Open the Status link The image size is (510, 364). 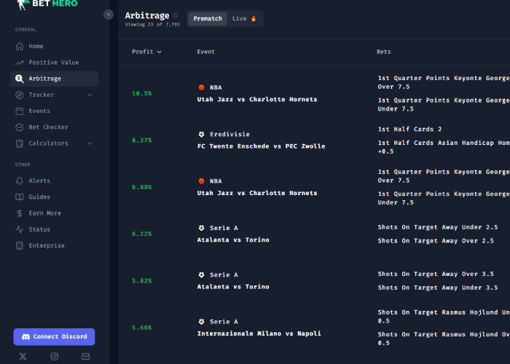55,229
